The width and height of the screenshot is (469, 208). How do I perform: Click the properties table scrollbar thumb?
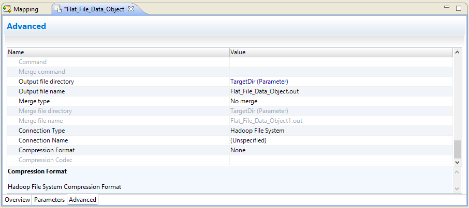tap(457, 149)
